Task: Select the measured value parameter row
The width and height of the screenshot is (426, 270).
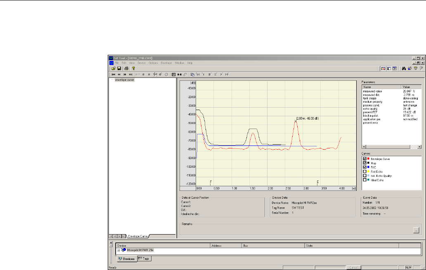Action: pos(391,92)
